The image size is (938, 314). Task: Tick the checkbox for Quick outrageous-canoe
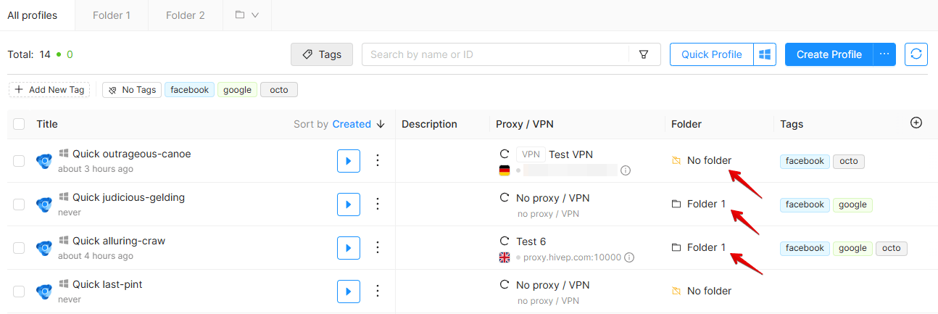pyautogui.click(x=19, y=161)
